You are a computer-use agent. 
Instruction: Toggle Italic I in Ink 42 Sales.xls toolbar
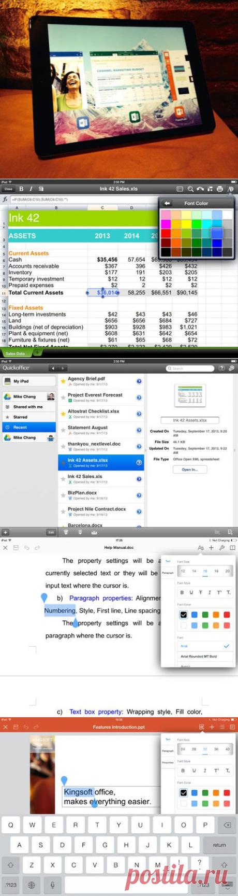31,189
